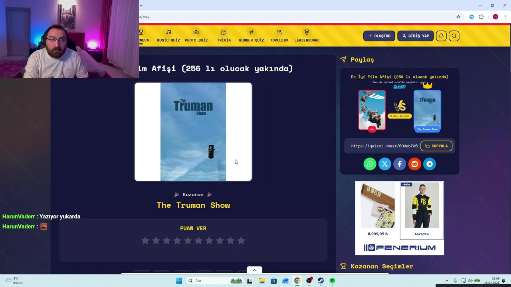Screen dimensions: 511x287
Task: Click the quizei share URL field
Action: pos(384,146)
